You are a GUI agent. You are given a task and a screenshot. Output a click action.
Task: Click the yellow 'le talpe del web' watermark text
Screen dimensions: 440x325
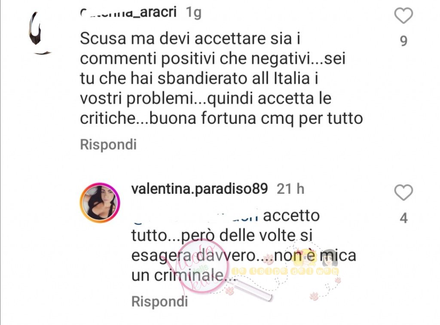285,271
